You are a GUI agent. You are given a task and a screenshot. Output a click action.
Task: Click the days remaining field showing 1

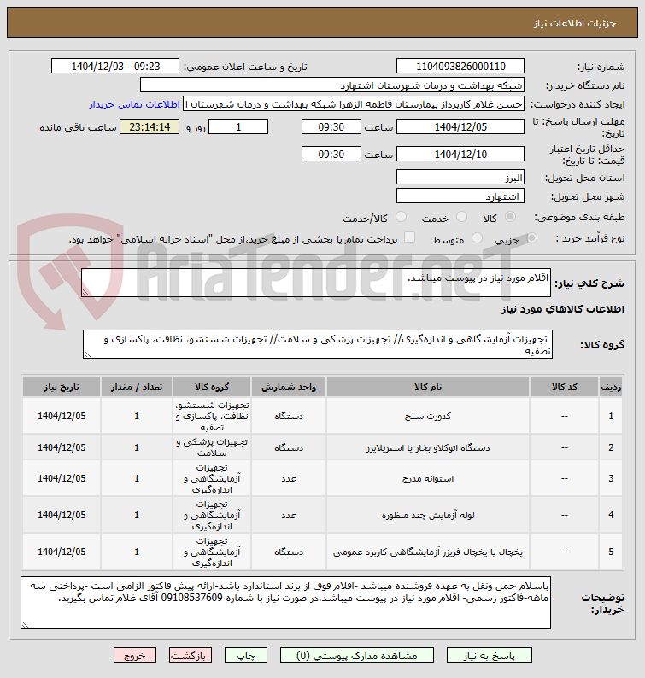(238, 127)
